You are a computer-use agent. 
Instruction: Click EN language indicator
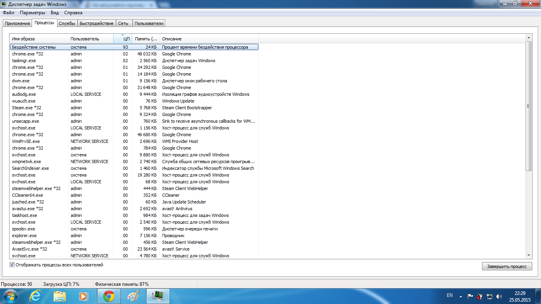click(450, 295)
